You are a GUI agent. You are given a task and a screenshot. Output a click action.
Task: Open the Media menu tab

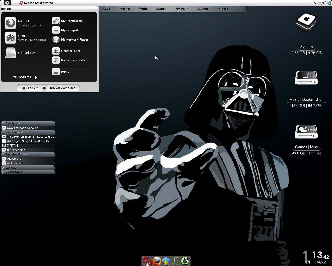[x=143, y=9]
